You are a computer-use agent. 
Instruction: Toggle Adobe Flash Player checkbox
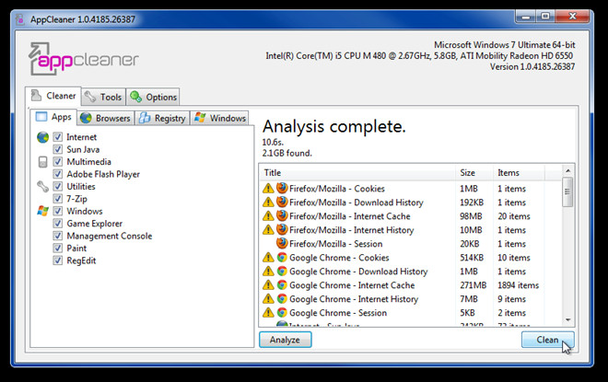click(x=57, y=174)
